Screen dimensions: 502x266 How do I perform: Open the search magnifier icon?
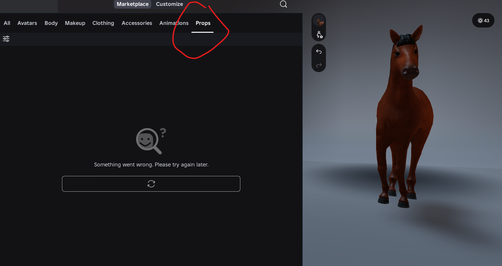point(284,4)
